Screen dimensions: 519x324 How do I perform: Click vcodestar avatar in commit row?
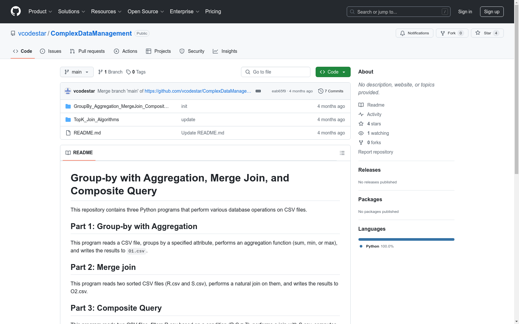pyautogui.click(x=68, y=91)
